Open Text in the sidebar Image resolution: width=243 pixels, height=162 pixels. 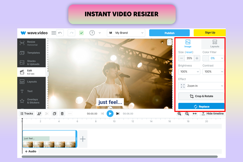click(31, 91)
